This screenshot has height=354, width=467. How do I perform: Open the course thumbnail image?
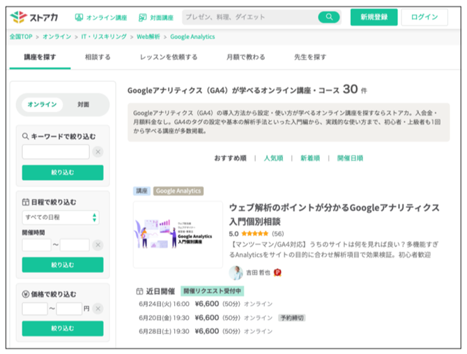point(178,235)
